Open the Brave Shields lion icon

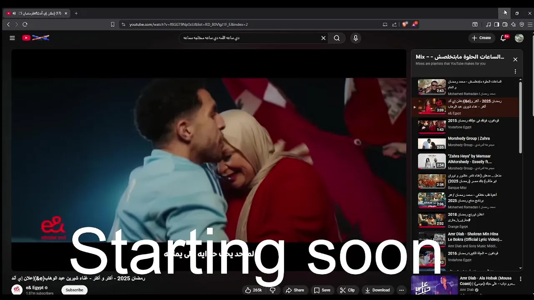click(x=404, y=25)
